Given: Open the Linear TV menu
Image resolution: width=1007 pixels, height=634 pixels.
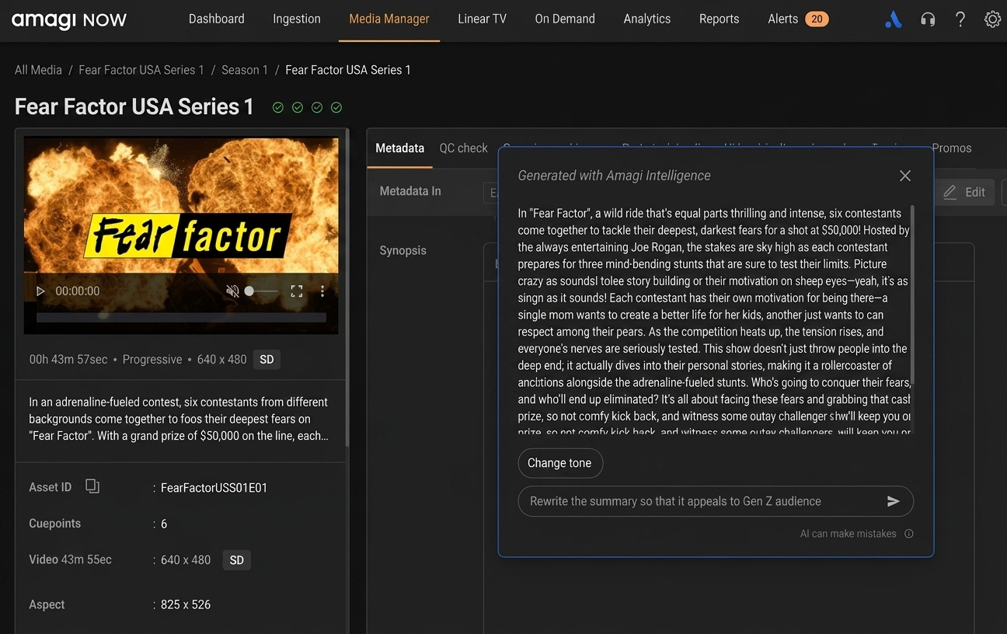Looking at the screenshot, I should click(482, 19).
